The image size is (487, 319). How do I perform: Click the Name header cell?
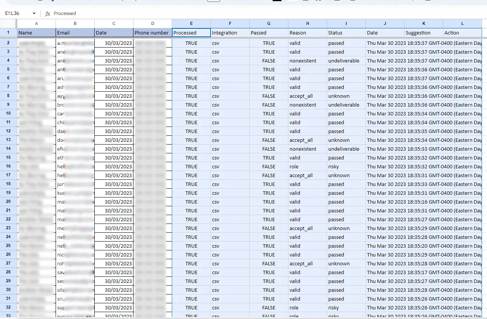pyautogui.click(x=36, y=33)
